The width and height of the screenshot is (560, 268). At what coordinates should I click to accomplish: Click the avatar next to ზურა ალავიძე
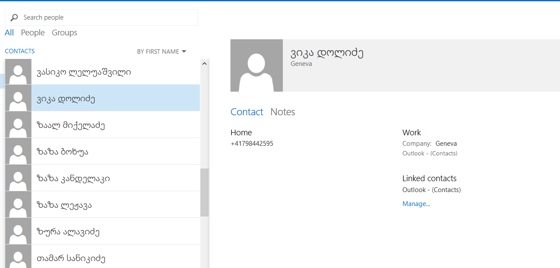18,231
